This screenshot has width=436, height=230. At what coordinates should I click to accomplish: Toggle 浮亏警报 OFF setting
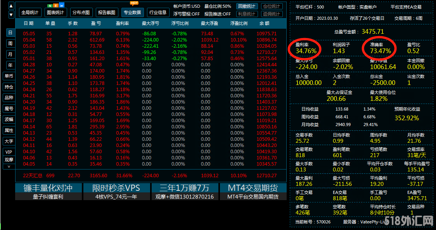click(187, 14)
